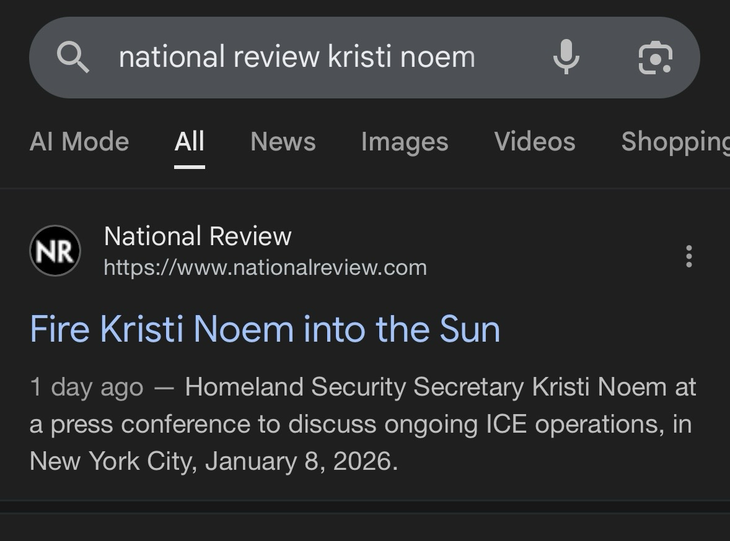This screenshot has width=730, height=541.
Task: Start voice search with the microphone icon
Action: click(566, 57)
